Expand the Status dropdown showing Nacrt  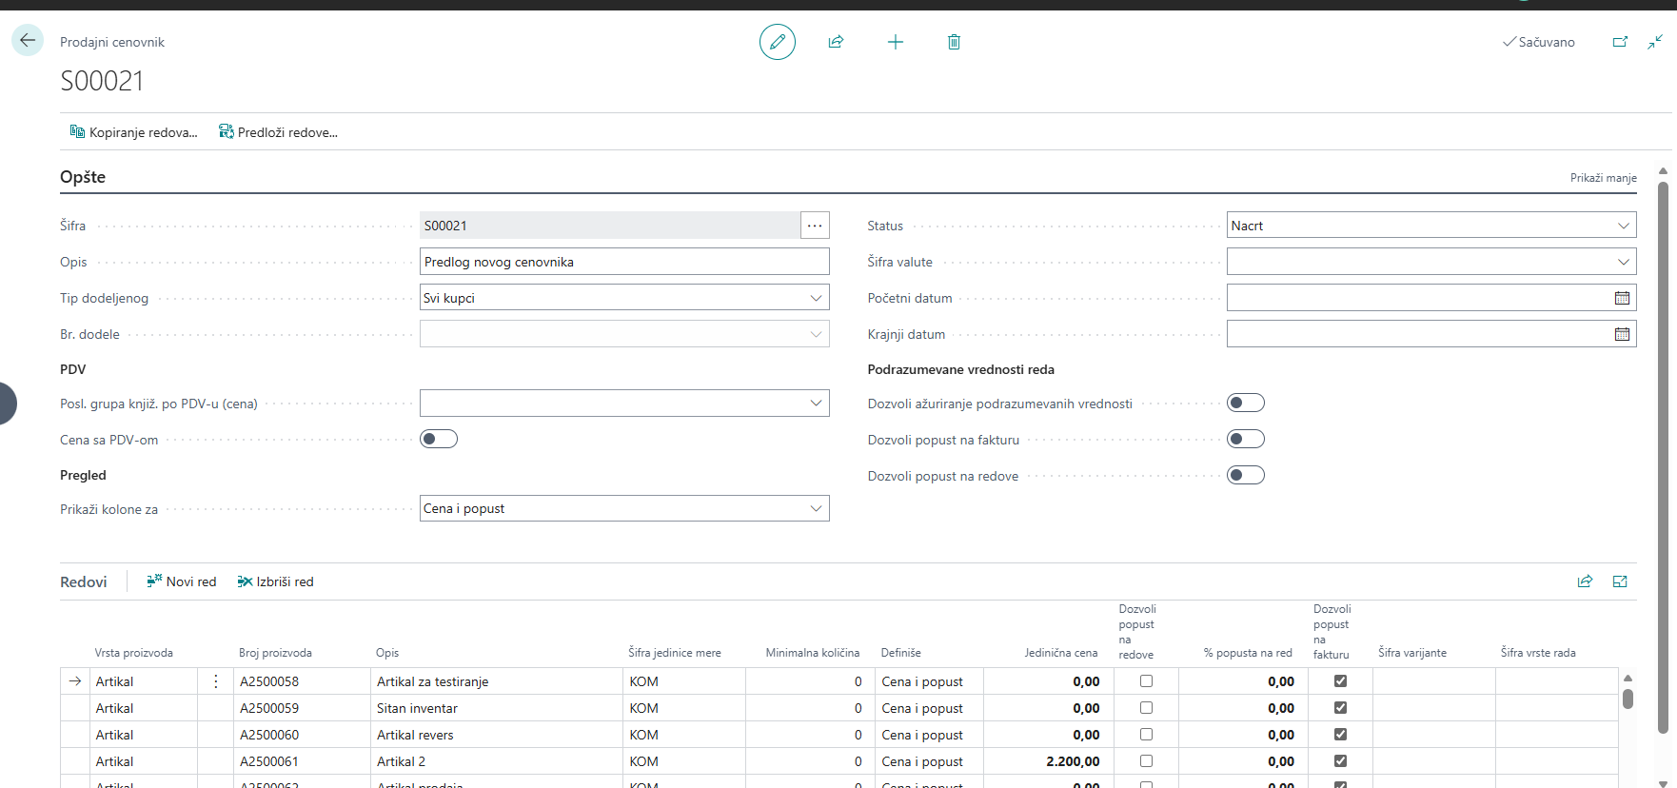(x=1431, y=226)
